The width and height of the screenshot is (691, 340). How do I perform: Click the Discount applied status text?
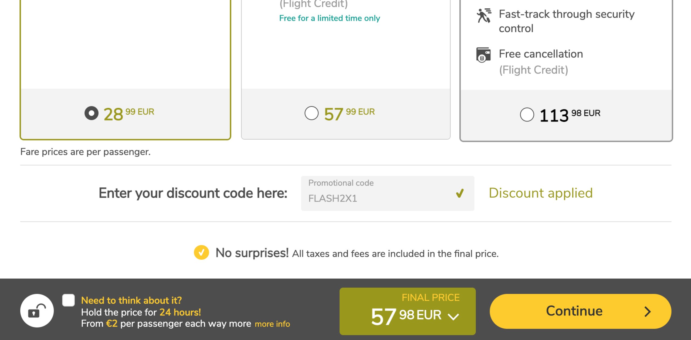(x=541, y=193)
